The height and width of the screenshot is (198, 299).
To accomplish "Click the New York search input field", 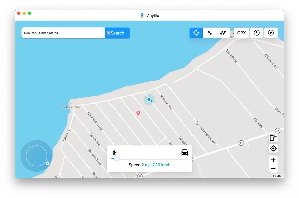I will click(x=63, y=33).
